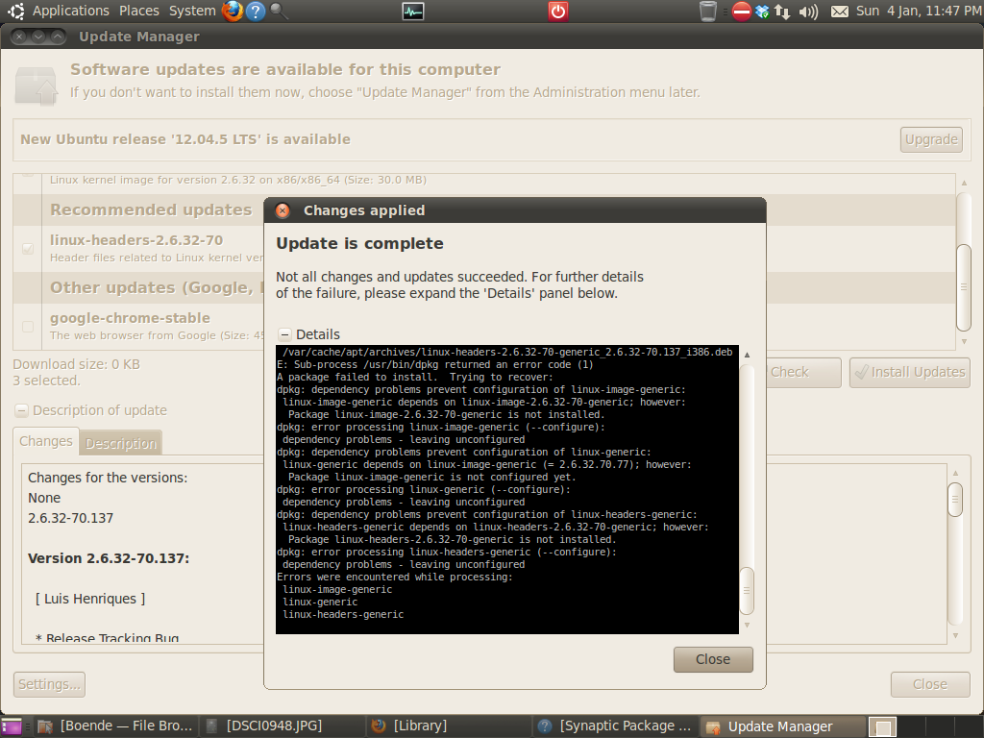
Task: Click the network up-down arrows icon
Action: [782, 12]
